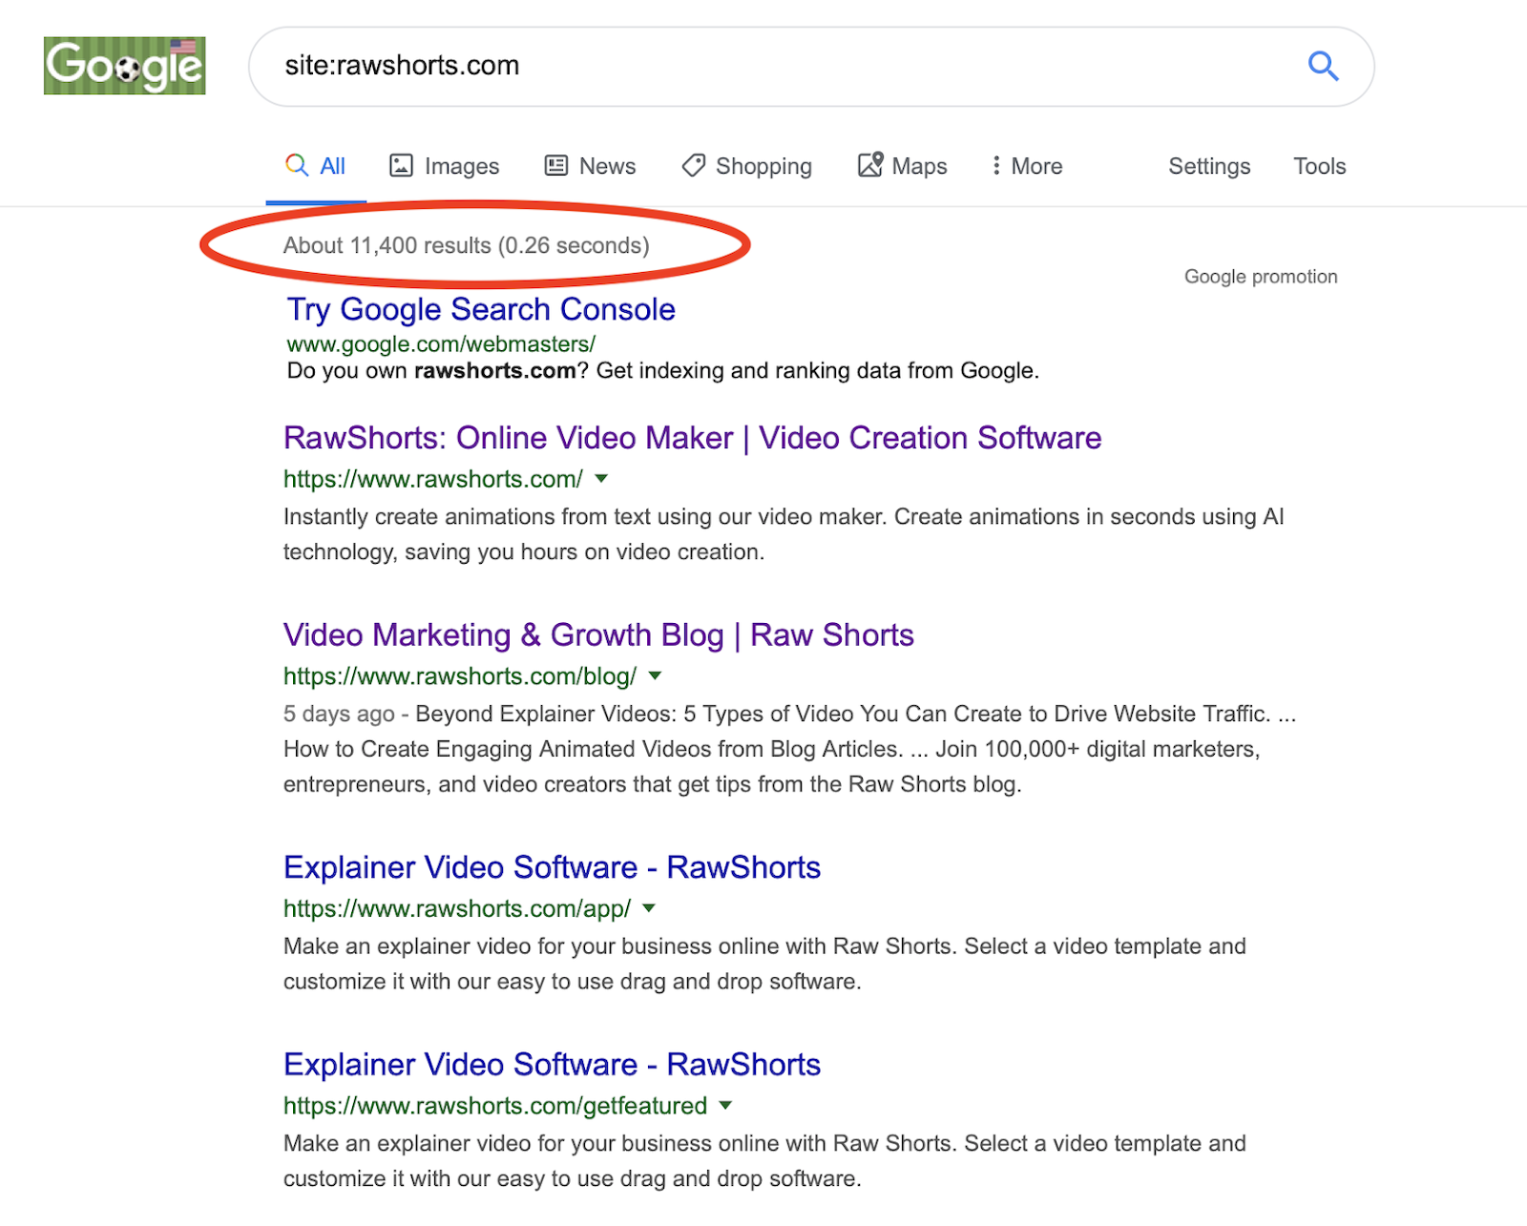Click 'Do you own rawshorts.com?' promotion text
The width and height of the screenshot is (1527, 1226).
coord(438,370)
